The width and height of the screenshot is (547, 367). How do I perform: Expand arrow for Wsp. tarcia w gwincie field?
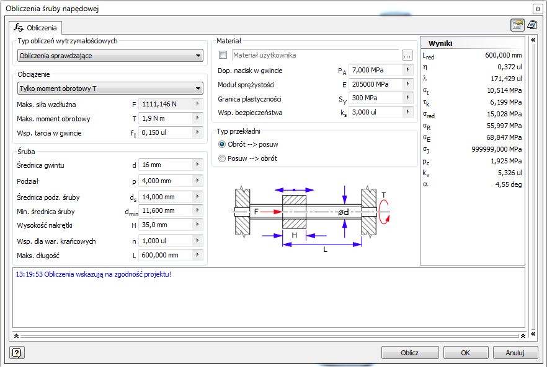[x=197, y=132]
